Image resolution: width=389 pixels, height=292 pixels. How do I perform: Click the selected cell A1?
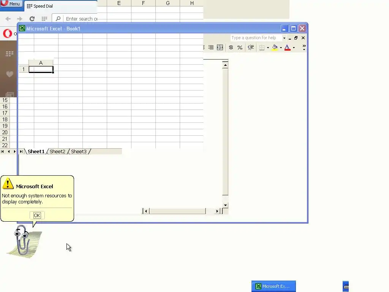click(41, 69)
